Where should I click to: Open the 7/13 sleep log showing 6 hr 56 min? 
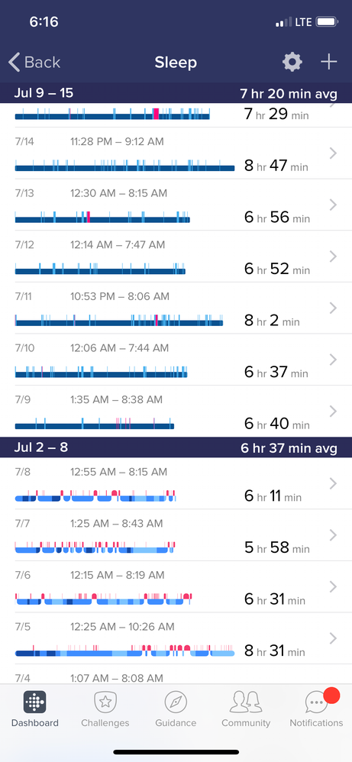[x=176, y=205]
